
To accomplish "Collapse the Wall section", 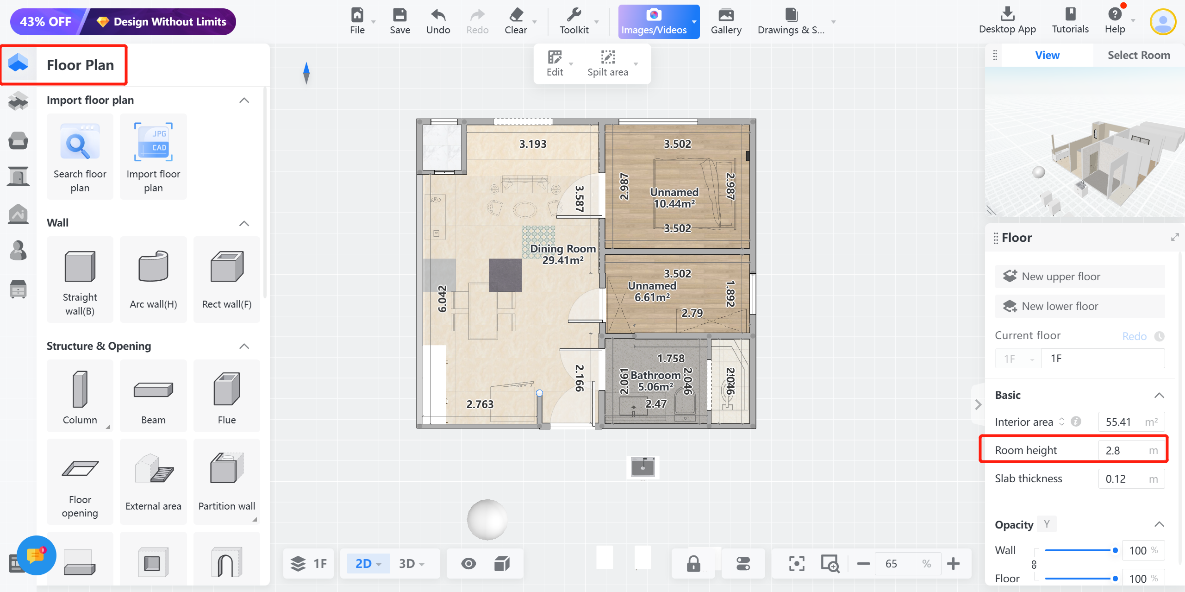I will [x=244, y=223].
